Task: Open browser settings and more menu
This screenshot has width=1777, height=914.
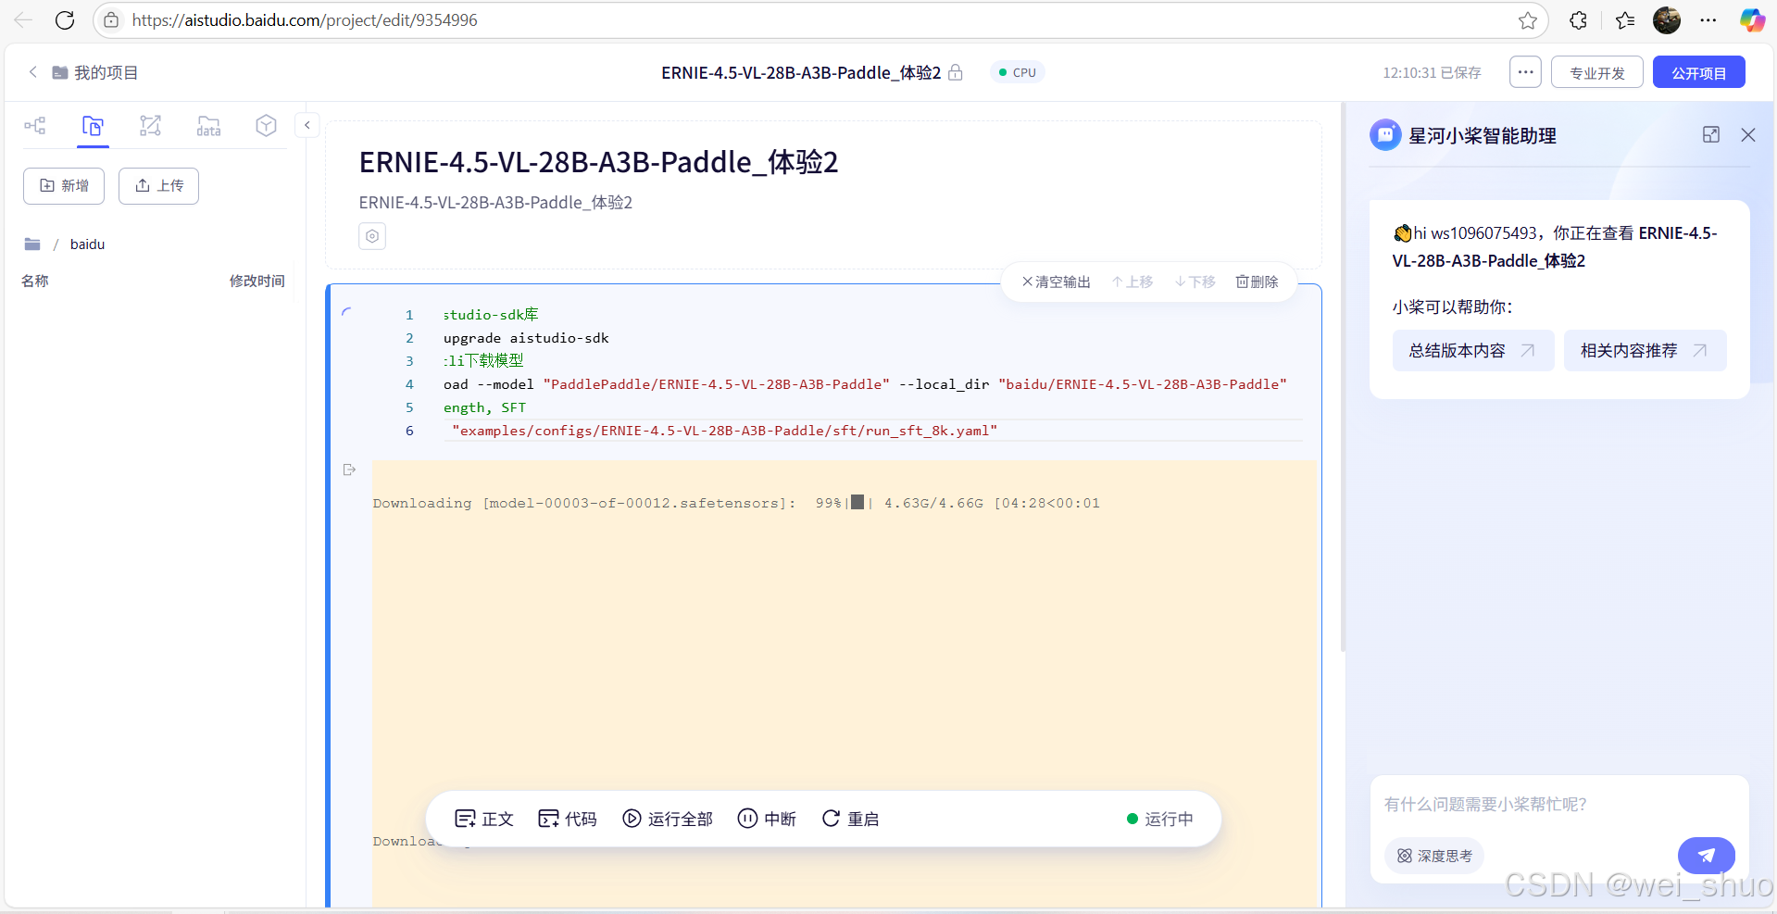Action: coord(1708,20)
